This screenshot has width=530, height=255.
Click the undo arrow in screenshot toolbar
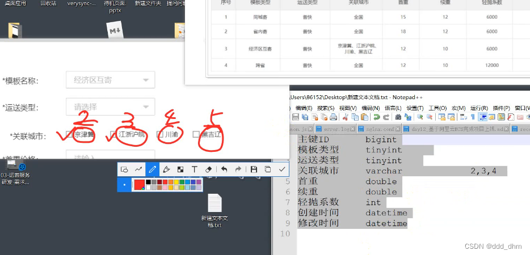224,169
